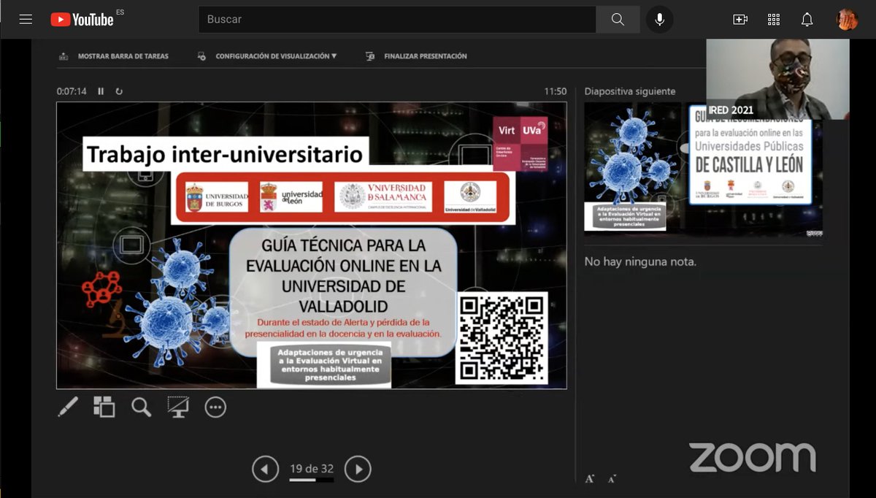Screen dimensions: 876x498
Task: Click the speaker webcam video
Action: (777, 79)
